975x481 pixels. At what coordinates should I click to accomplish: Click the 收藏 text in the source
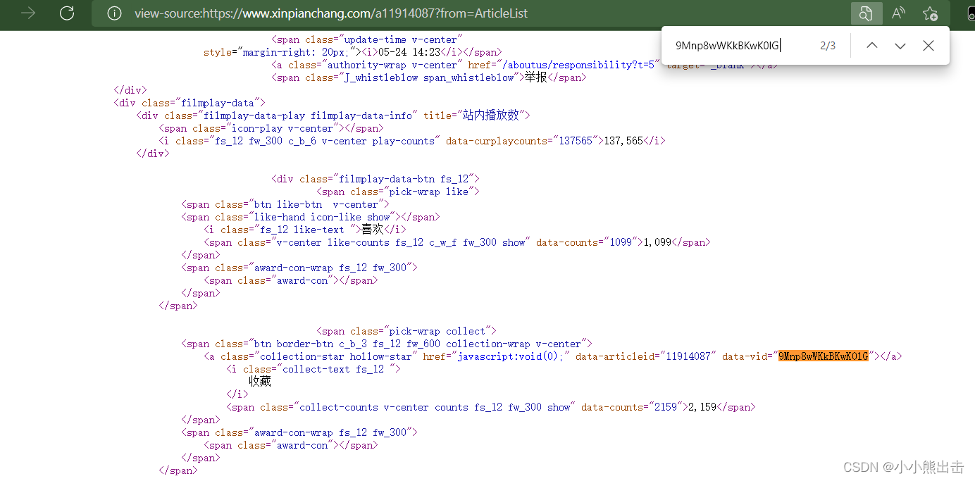tap(260, 382)
